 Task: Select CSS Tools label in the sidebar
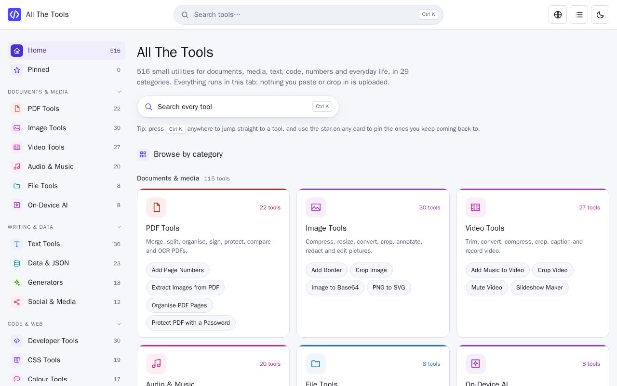pos(44,360)
